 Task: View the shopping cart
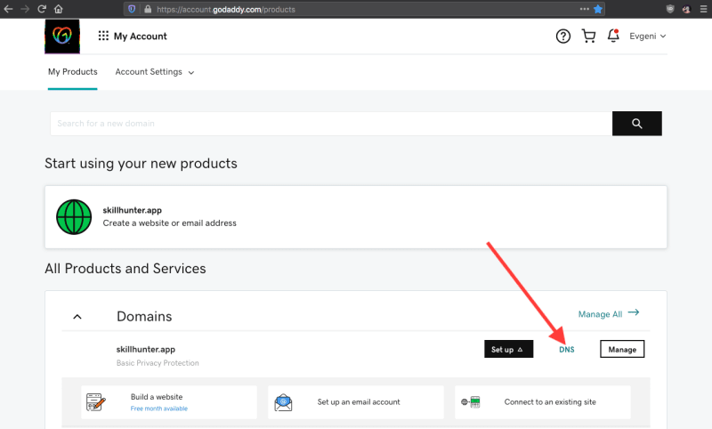point(588,36)
